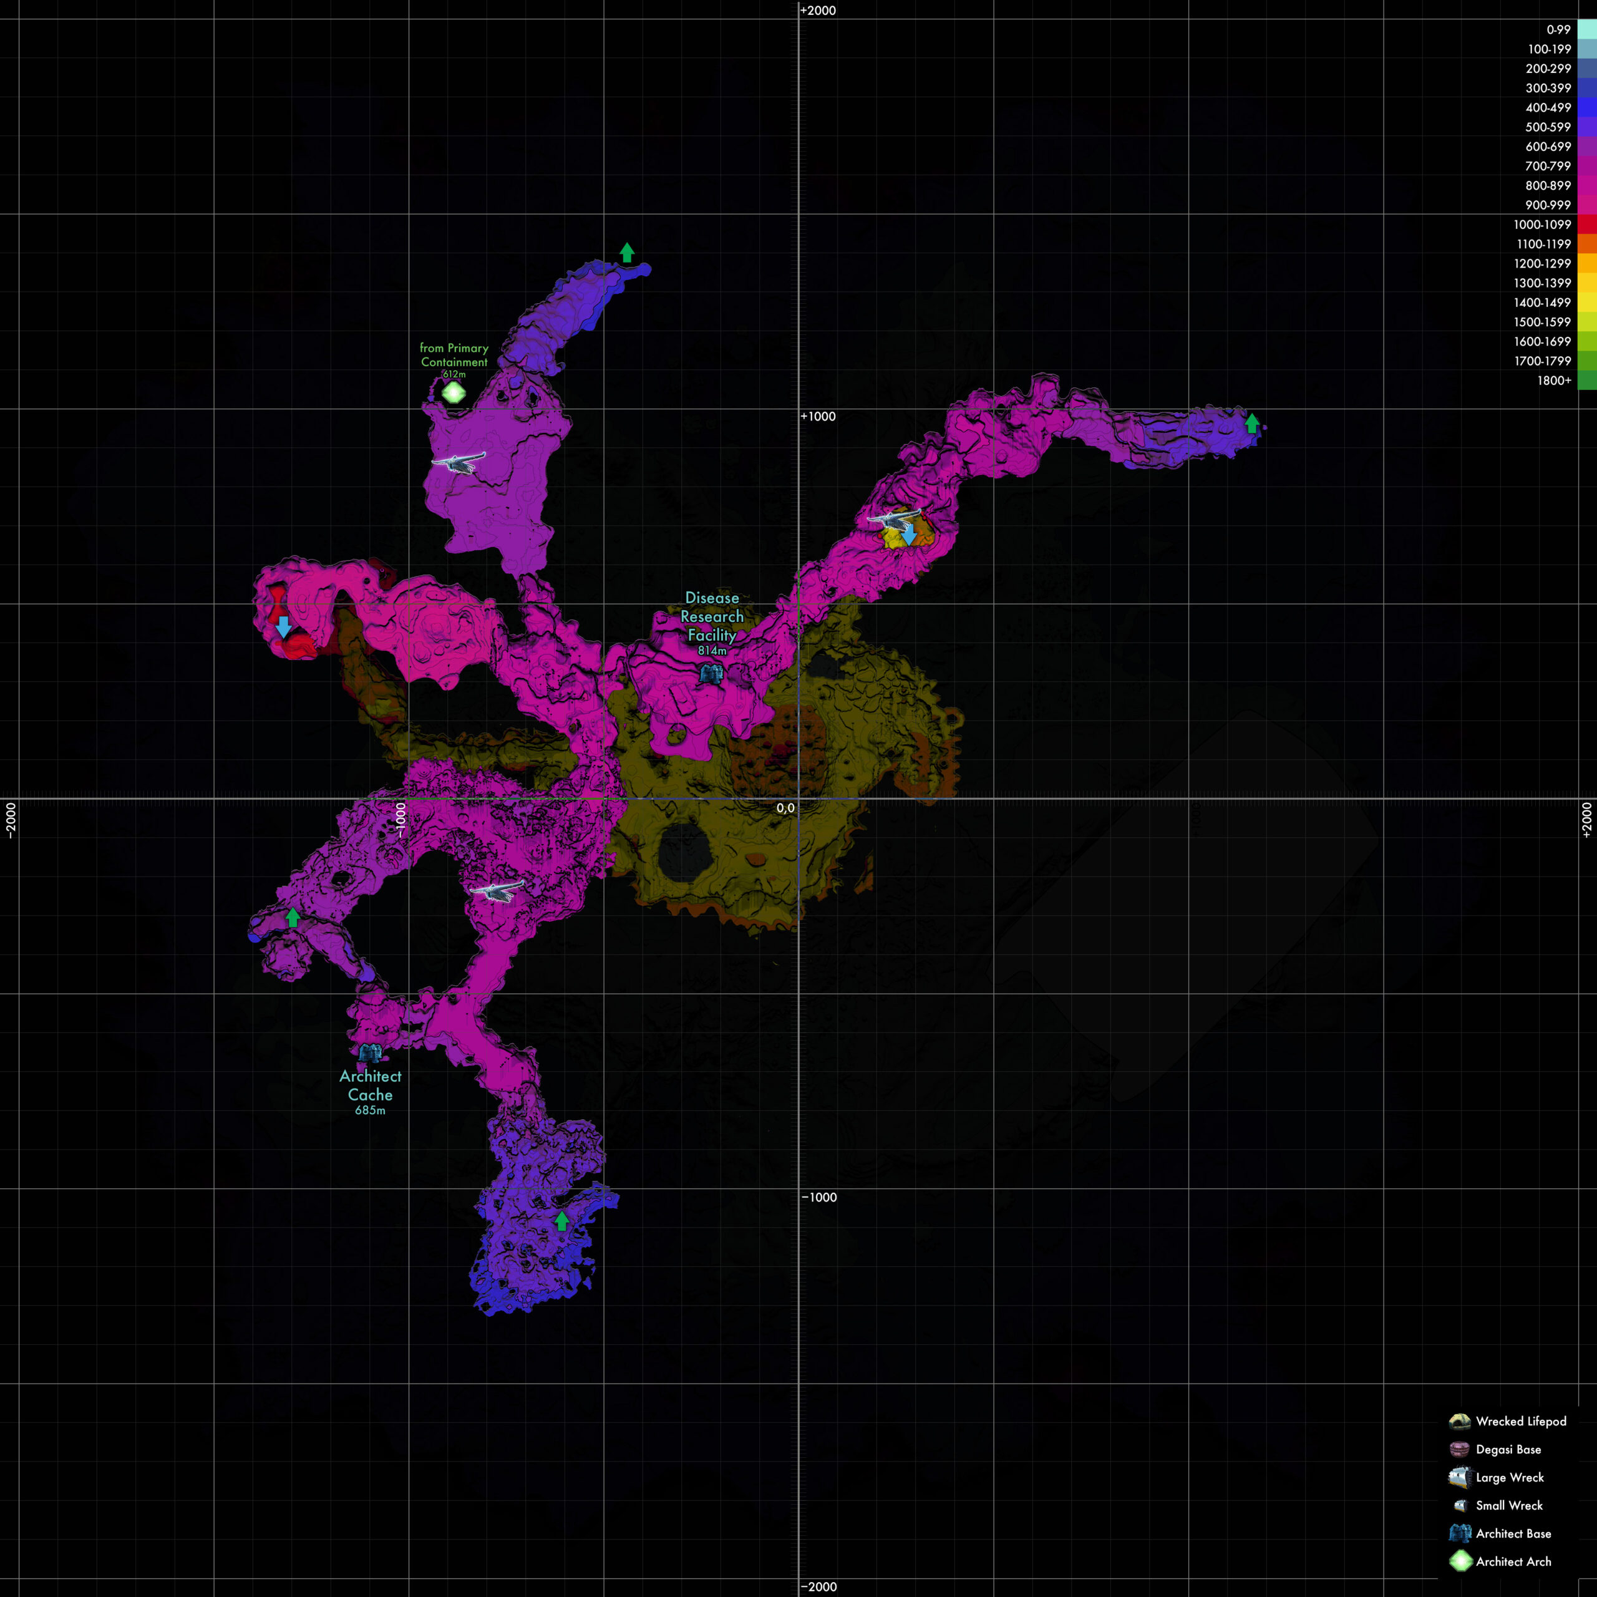
Task: Click the Wrecked Lifepod legend icon
Action: (x=1460, y=1421)
